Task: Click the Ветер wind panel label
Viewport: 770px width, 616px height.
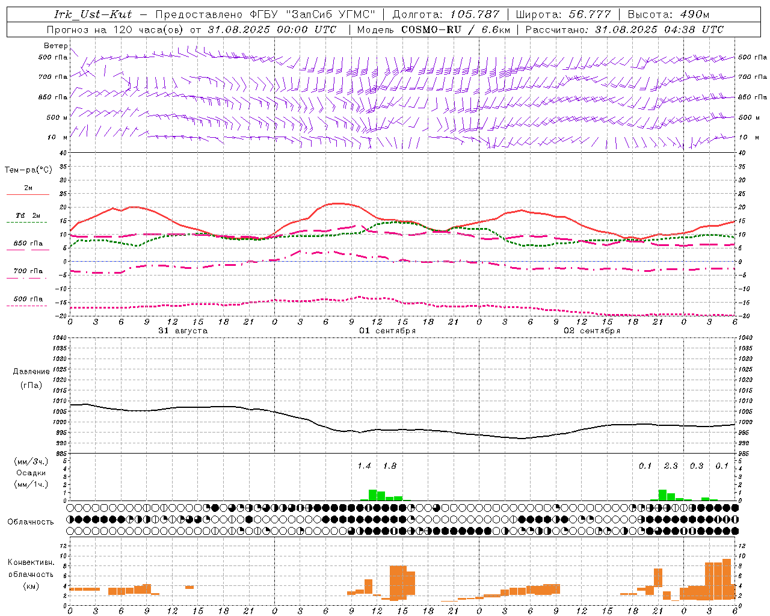Action: pyautogui.click(x=56, y=46)
